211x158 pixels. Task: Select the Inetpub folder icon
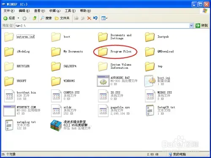150,37
